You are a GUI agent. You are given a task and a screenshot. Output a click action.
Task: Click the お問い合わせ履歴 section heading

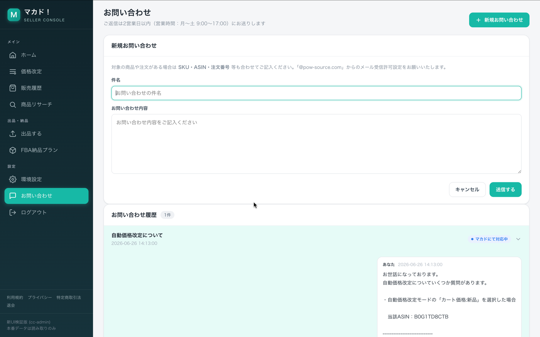134,215
